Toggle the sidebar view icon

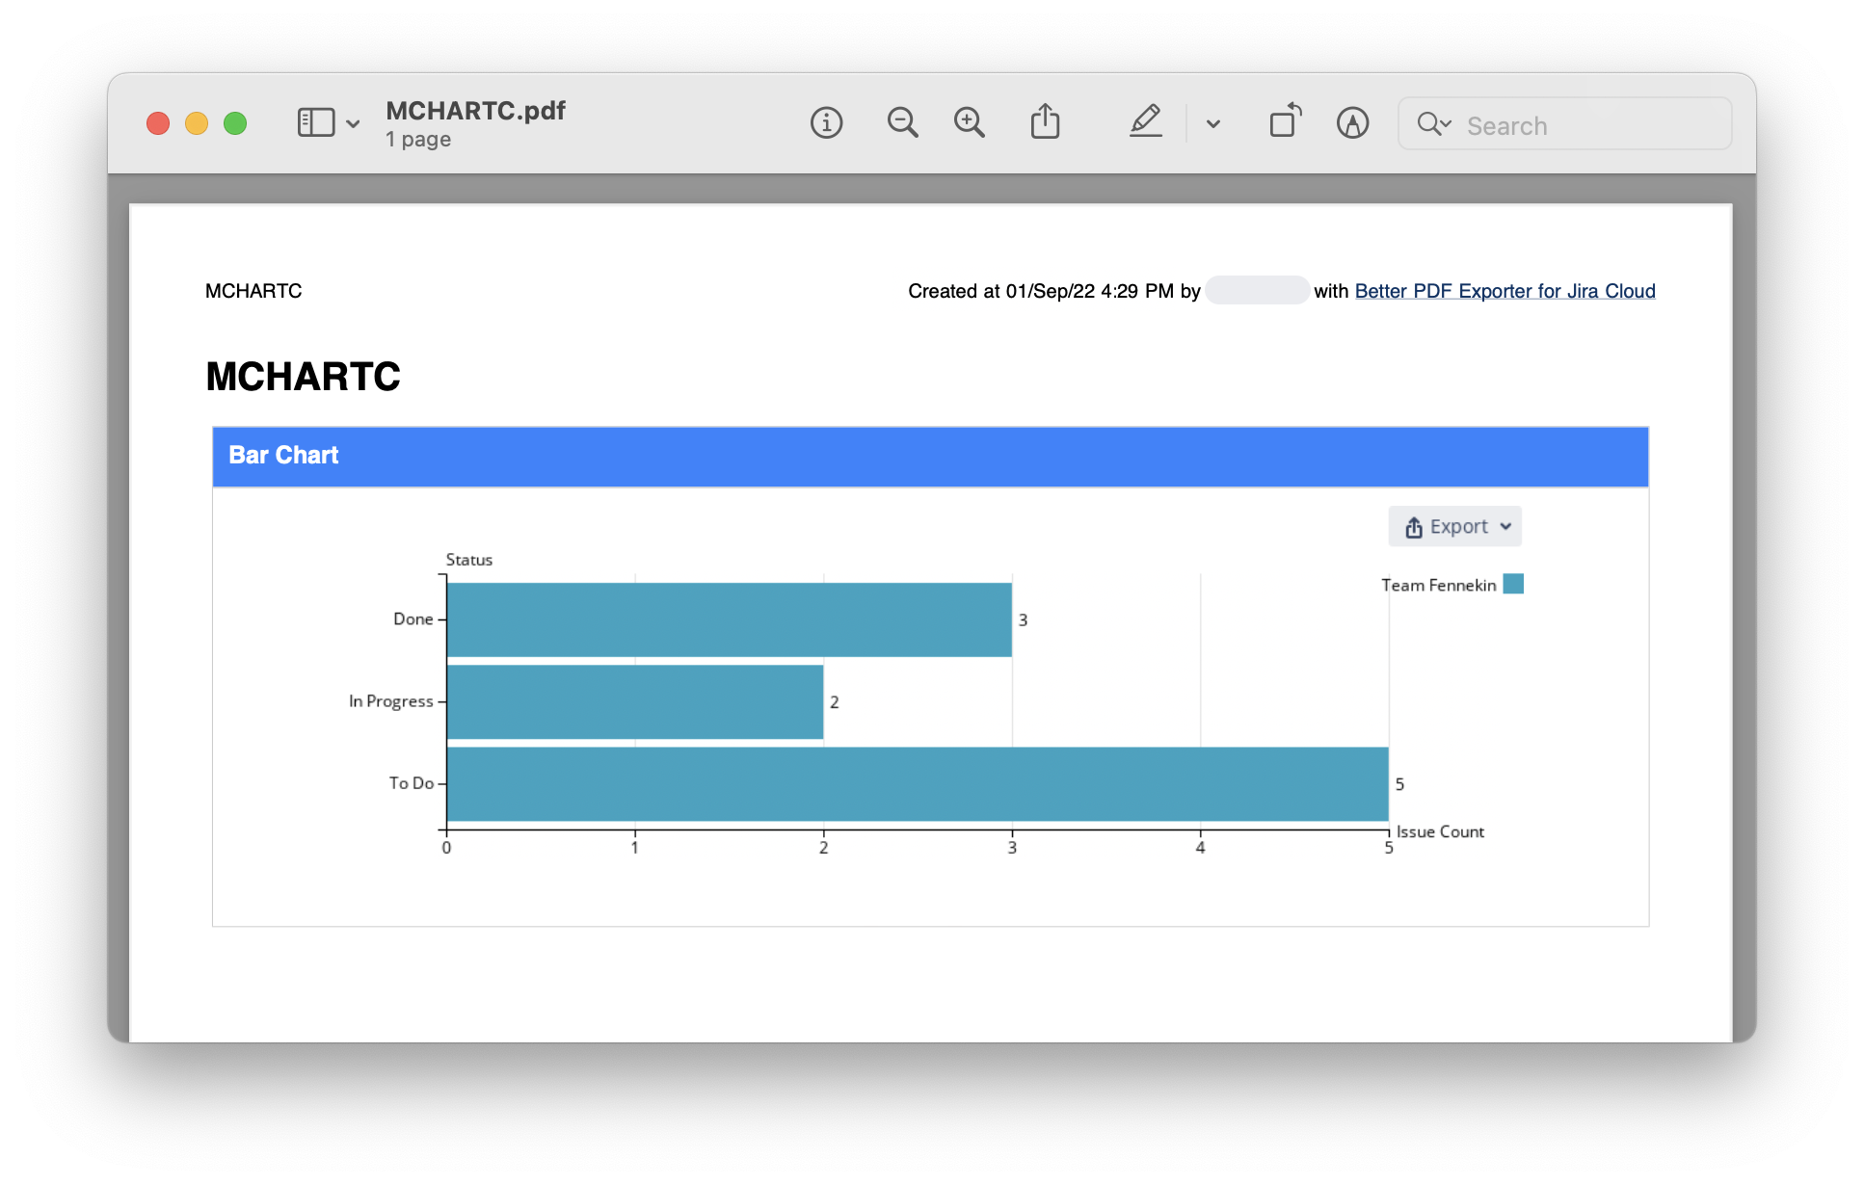click(316, 123)
